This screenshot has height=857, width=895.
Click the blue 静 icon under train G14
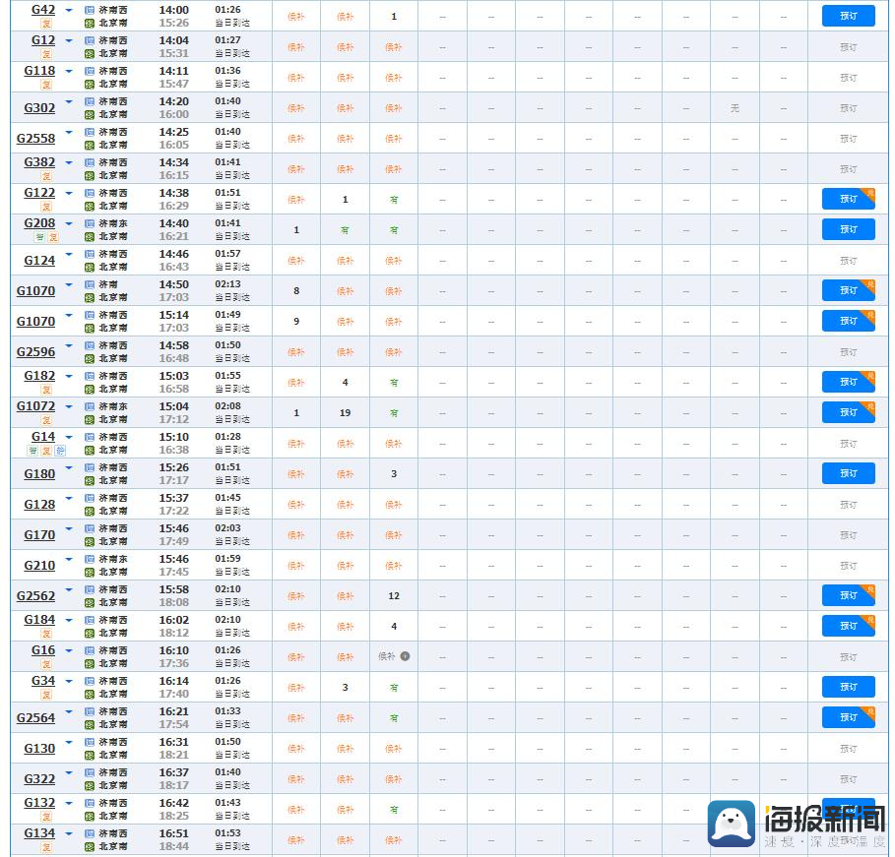pos(60,451)
